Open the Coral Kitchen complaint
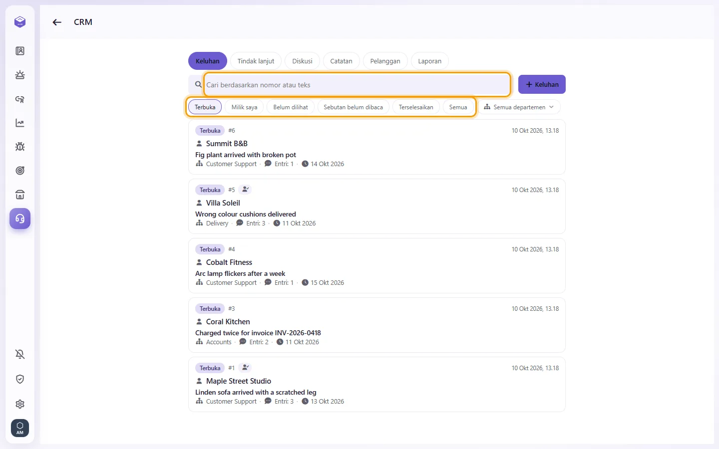 coord(377,325)
